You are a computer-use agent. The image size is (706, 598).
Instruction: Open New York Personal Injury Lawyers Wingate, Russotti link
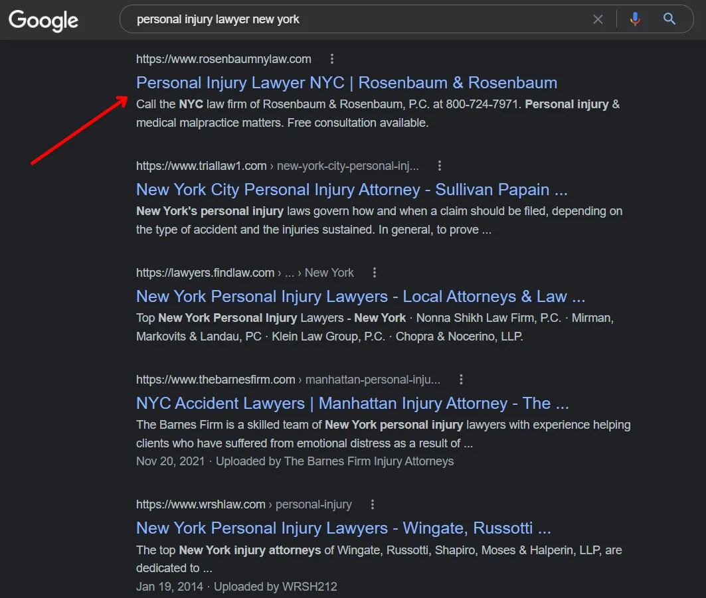click(x=343, y=528)
